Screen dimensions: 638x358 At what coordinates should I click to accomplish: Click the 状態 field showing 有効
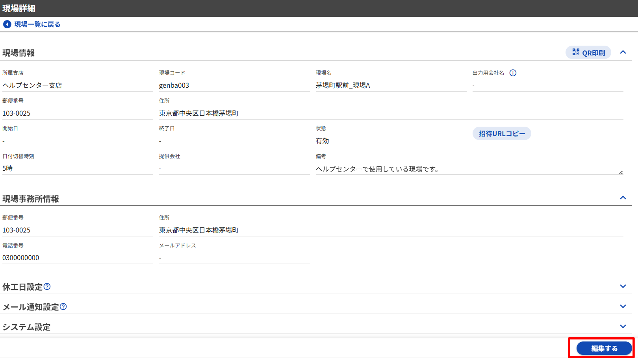(x=322, y=141)
